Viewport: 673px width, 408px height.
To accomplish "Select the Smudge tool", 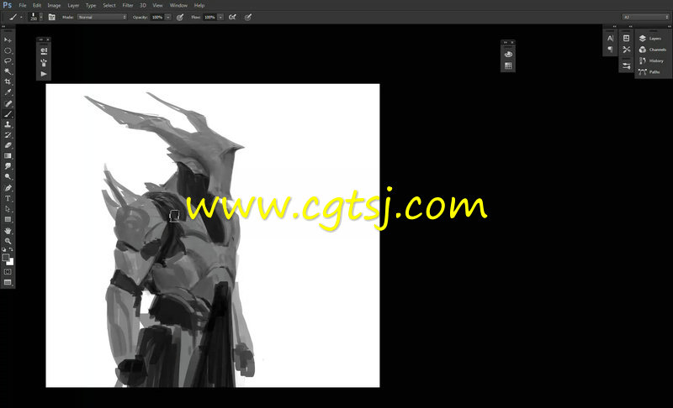I will 8,166.
